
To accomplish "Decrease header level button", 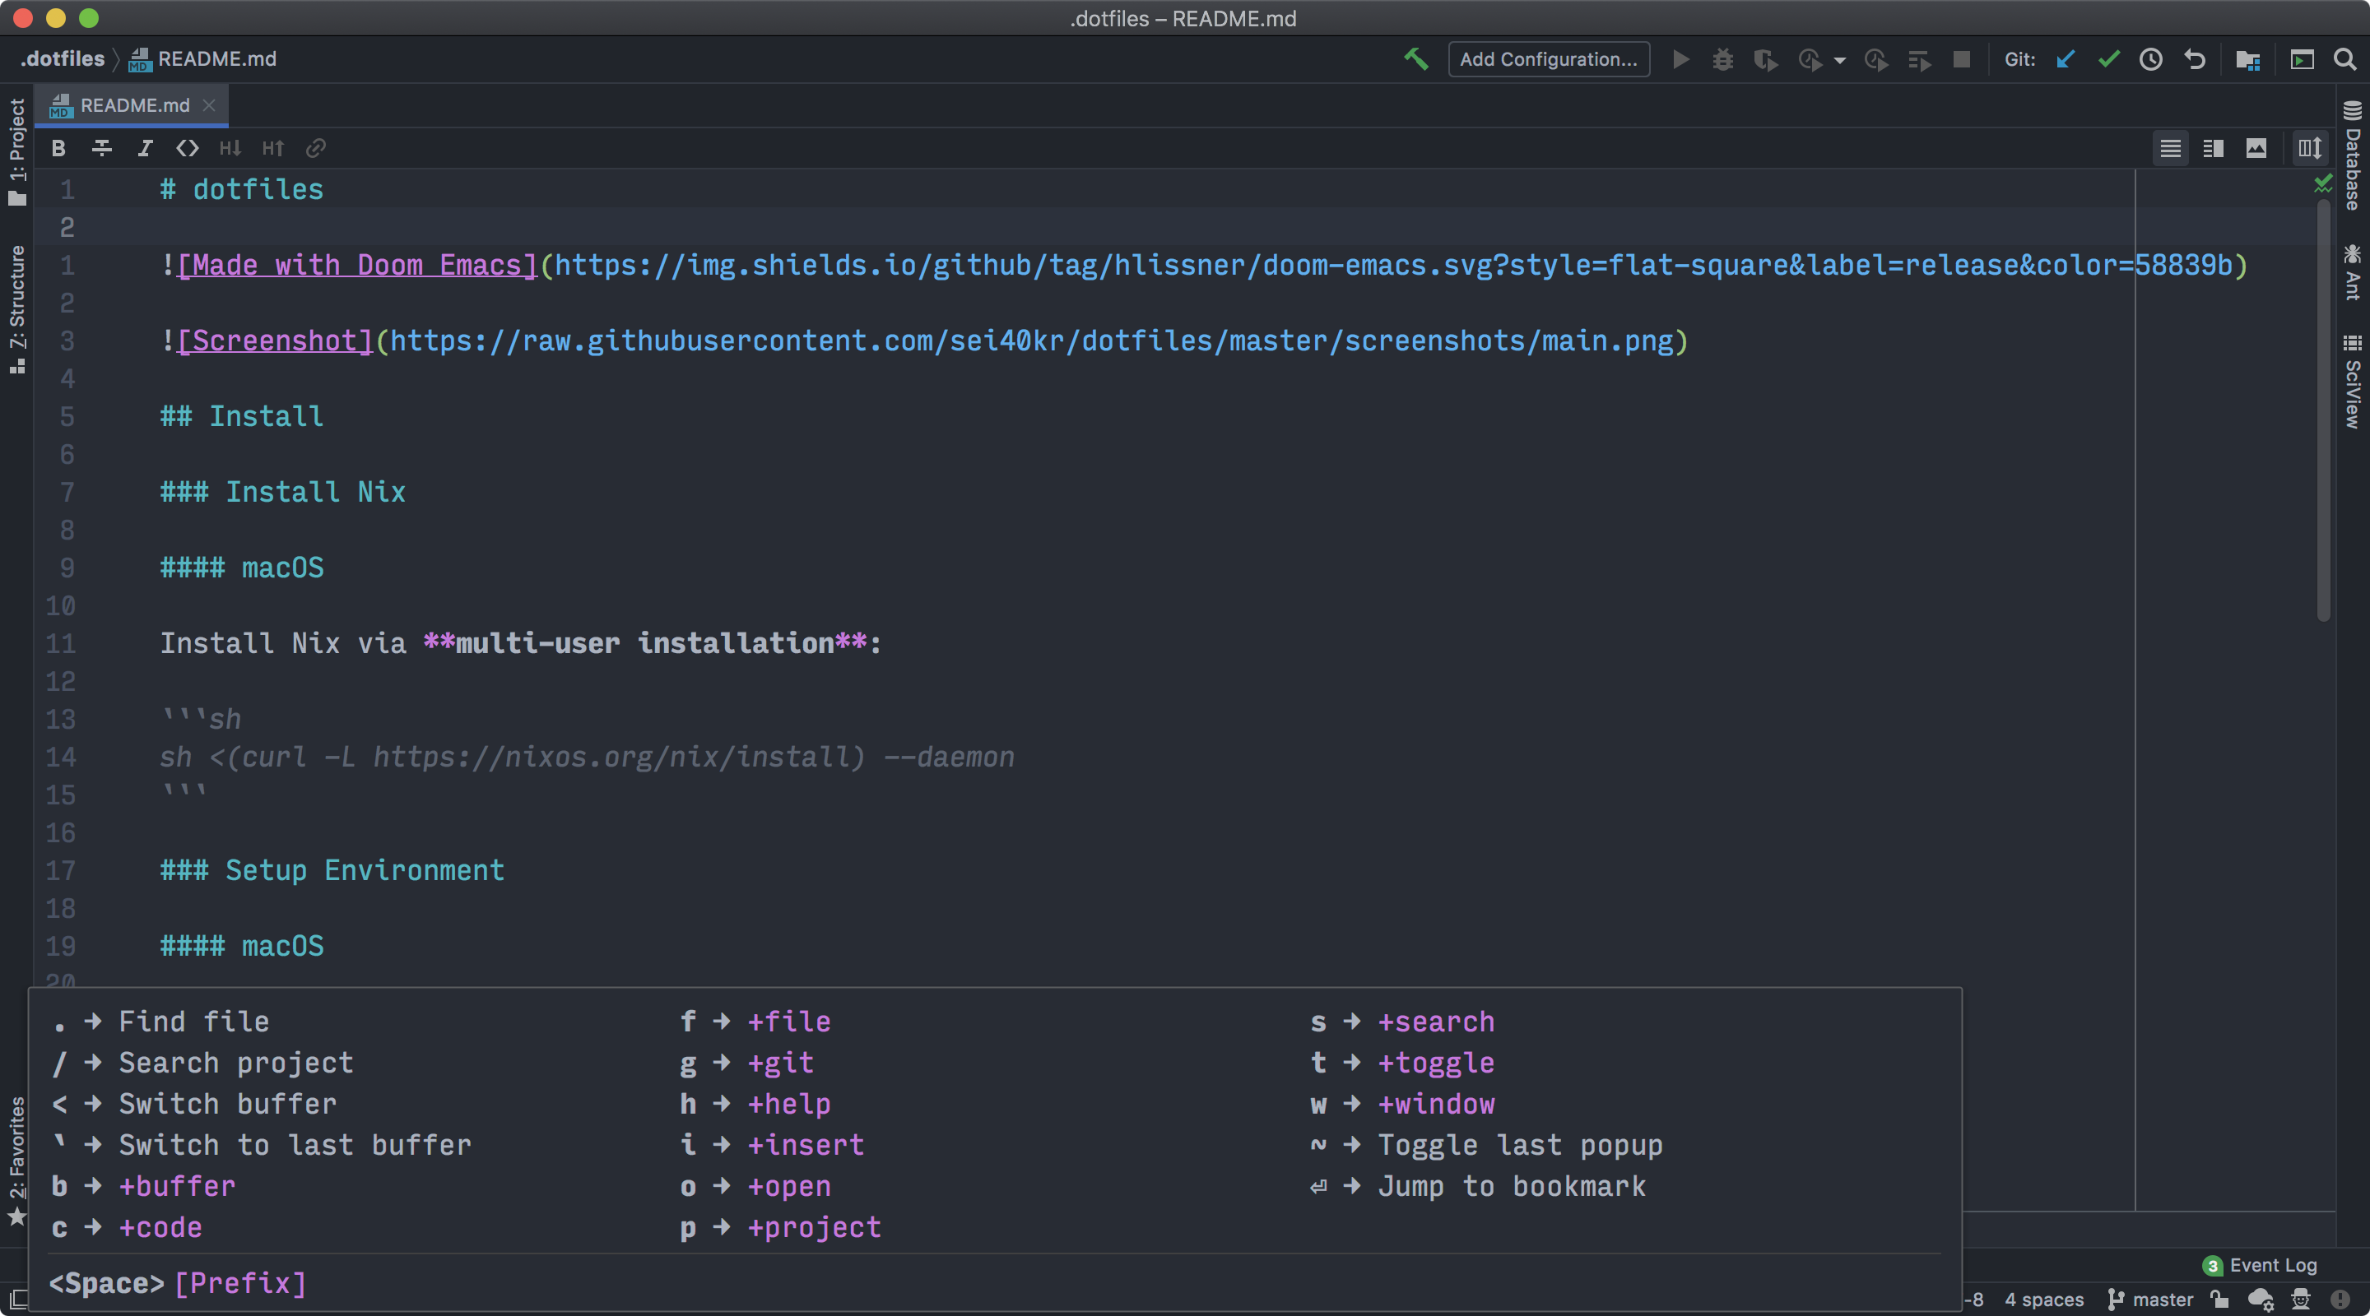I will pyautogui.click(x=230, y=148).
